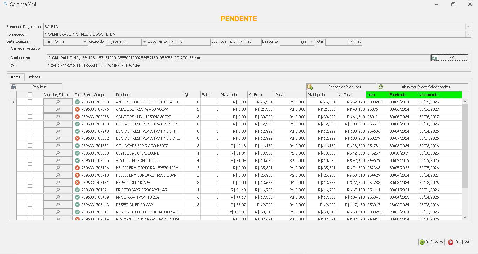
Task: Click the XML file load button
Action: (x=449, y=58)
